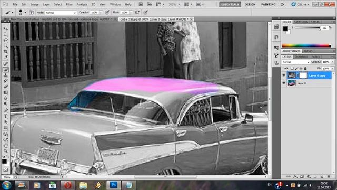Click the Essentials workspace button
This screenshot has width=337, height=190.
[230, 4]
